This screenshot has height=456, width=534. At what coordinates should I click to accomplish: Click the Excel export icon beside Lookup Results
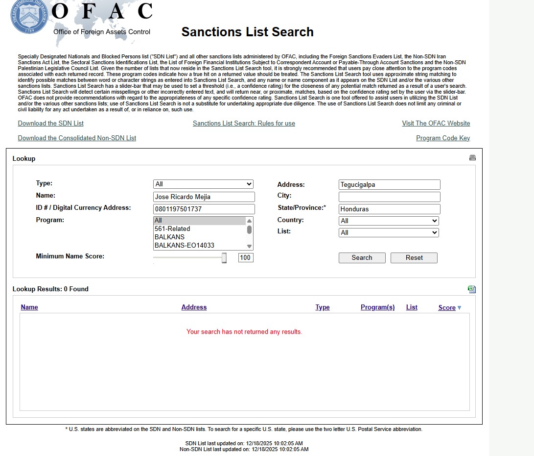point(472,289)
